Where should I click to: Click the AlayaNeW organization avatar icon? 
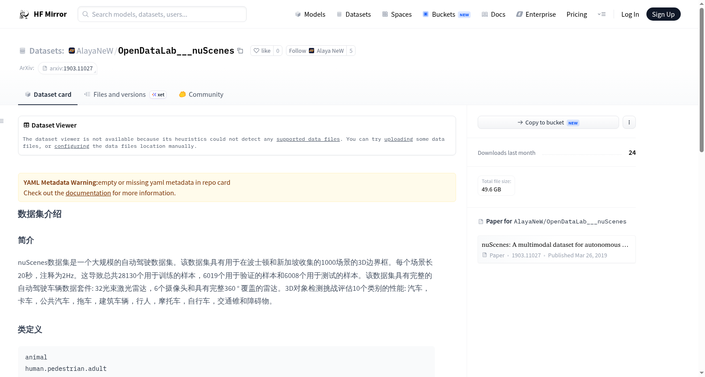tap(72, 51)
